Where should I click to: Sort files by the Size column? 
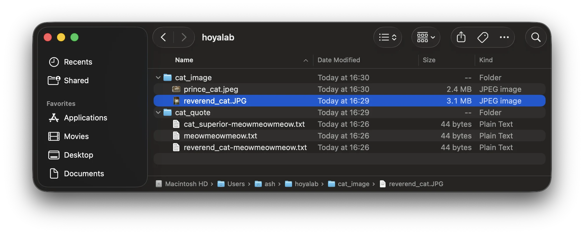pos(429,60)
